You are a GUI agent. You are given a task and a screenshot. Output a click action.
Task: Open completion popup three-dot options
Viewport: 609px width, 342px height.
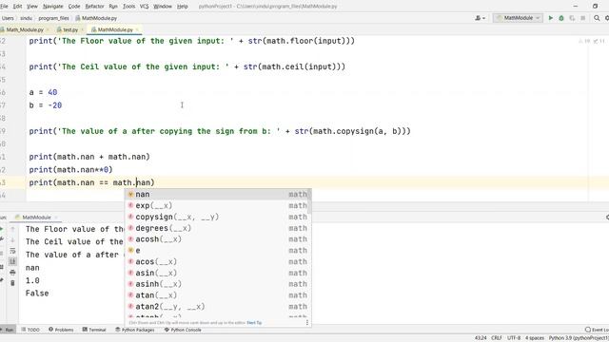point(306,323)
